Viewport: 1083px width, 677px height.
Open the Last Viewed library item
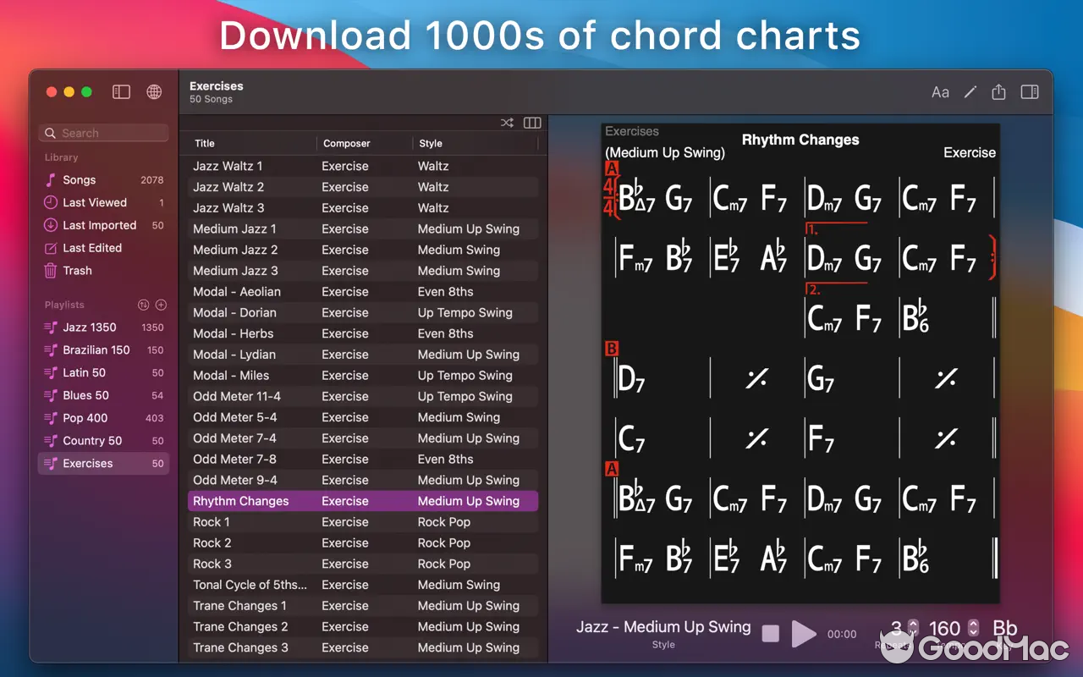click(94, 203)
